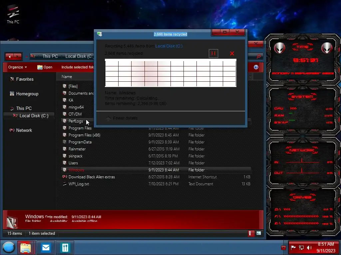The width and height of the screenshot is (341, 255).
Task: Go back in Explorer navigation
Action: (x=9, y=56)
